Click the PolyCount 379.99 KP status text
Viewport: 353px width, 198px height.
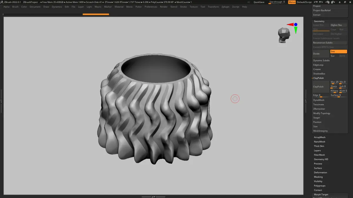click(x=162, y=2)
